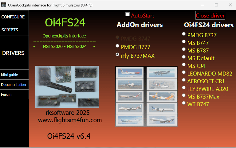Choose the PMDG B737 driver

(x=184, y=34)
